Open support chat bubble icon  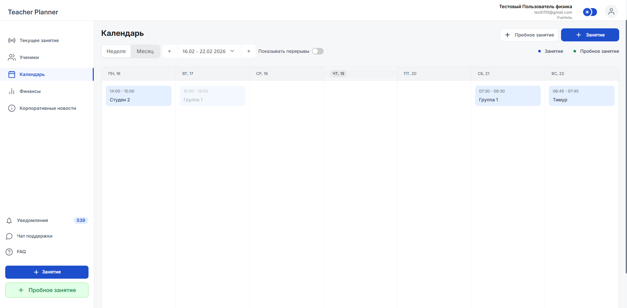pyautogui.click(x=9, y=236)
